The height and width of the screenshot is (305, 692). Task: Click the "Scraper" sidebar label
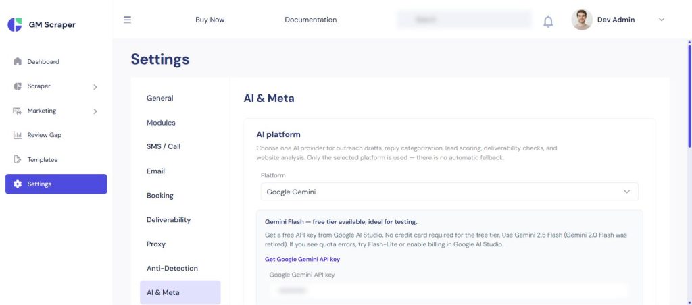(x=39, y=86)
